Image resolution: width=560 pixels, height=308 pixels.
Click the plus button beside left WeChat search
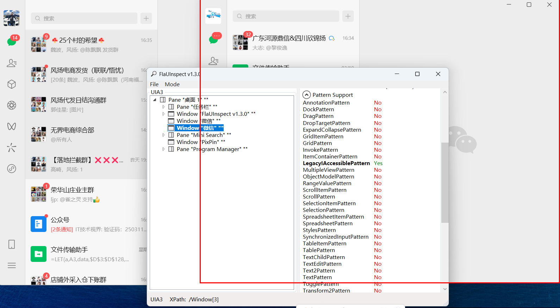coord(146,18)
